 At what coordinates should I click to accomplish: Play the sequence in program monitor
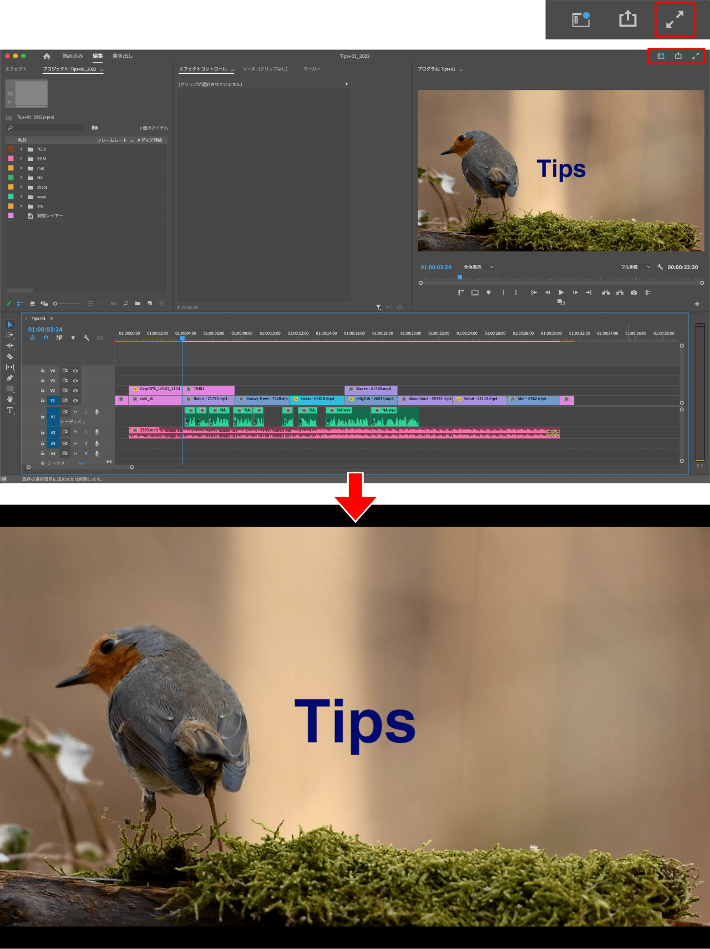tap(561, 292)
